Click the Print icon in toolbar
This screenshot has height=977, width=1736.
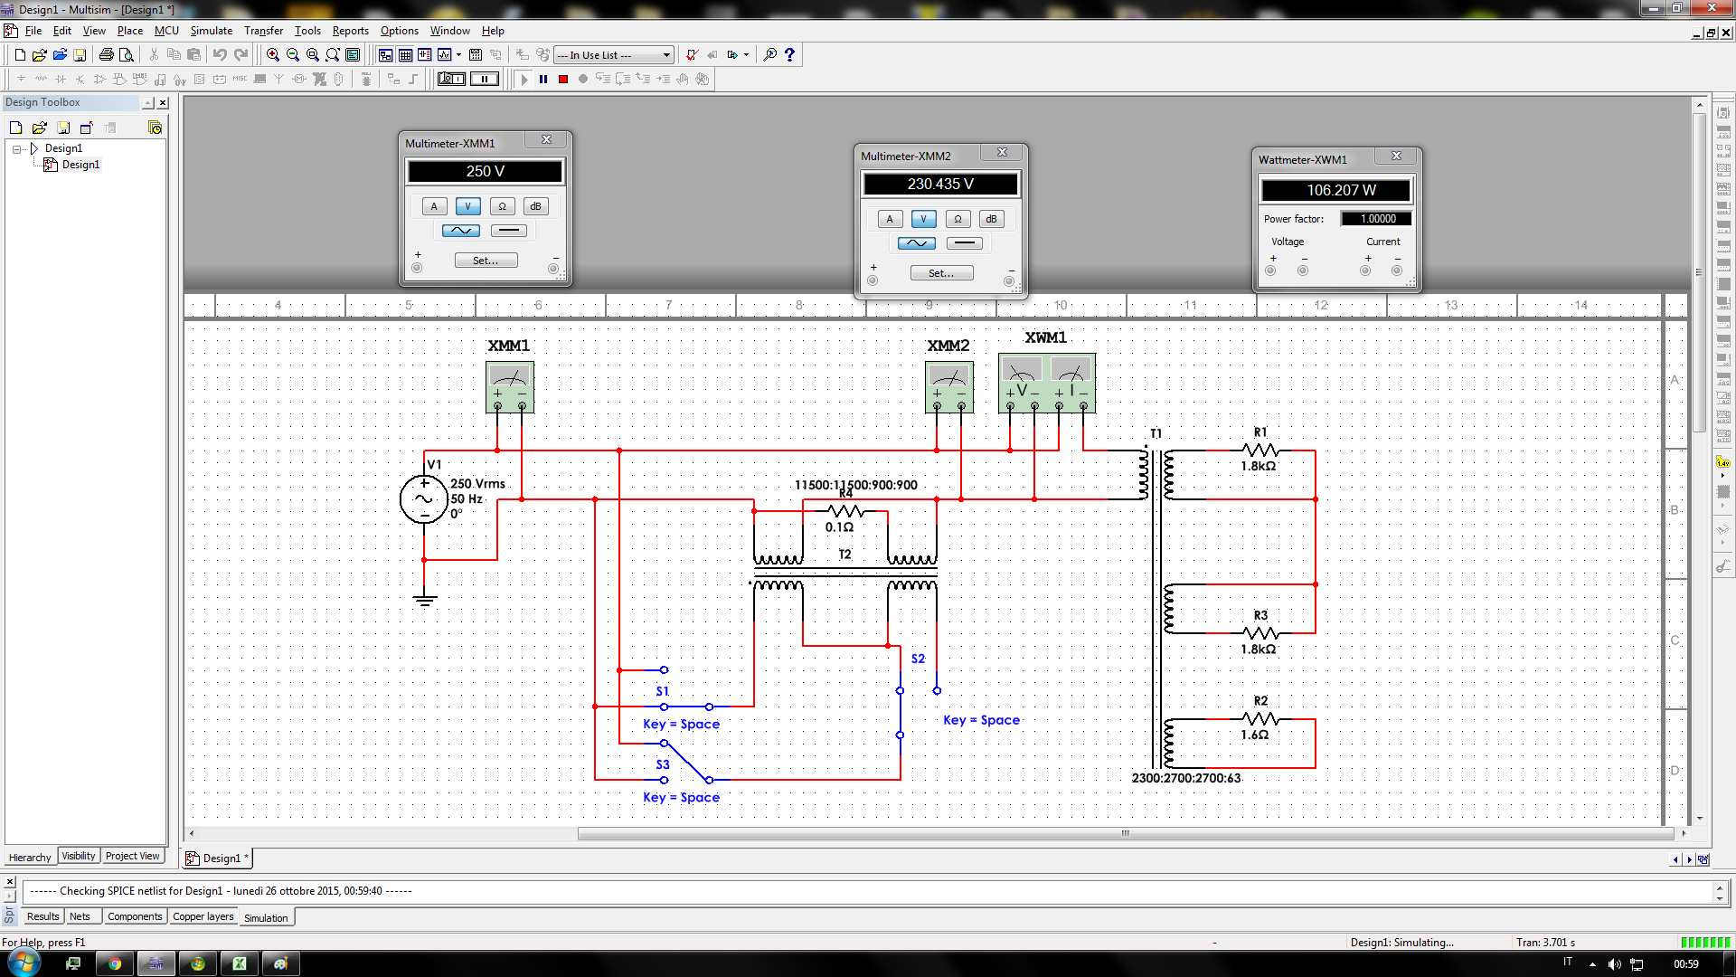pyautogui.click(x=107, y=55)
